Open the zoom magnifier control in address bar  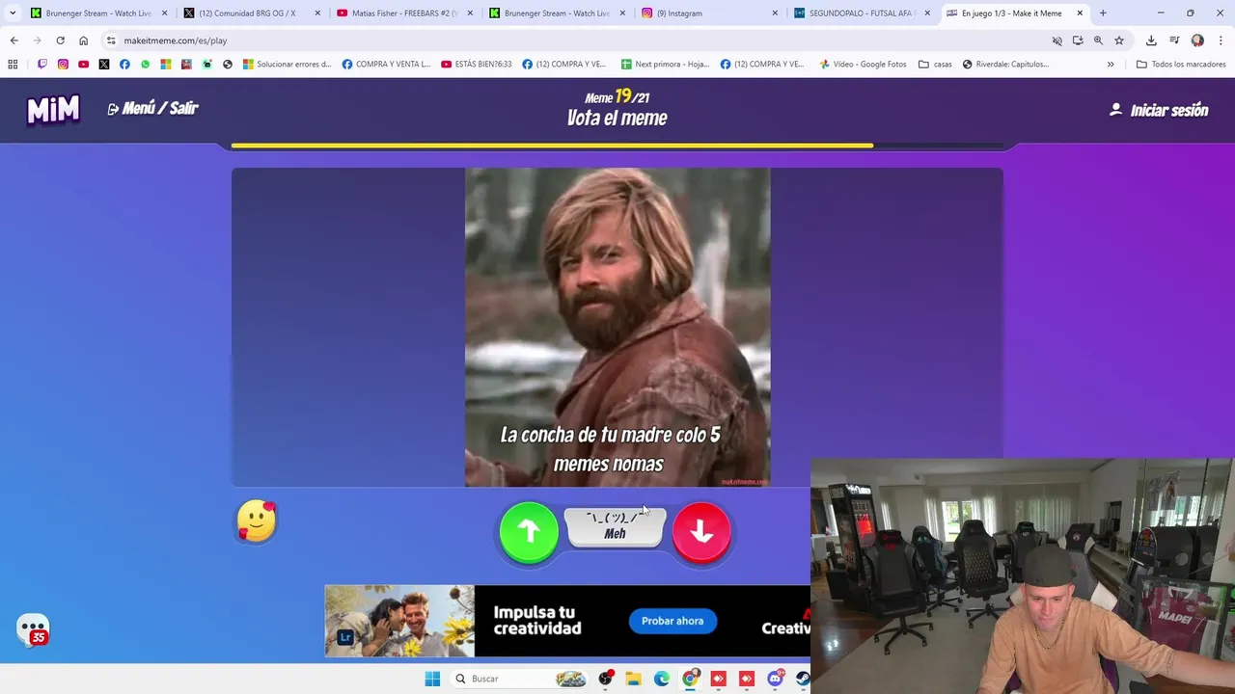coord(1098,40)
